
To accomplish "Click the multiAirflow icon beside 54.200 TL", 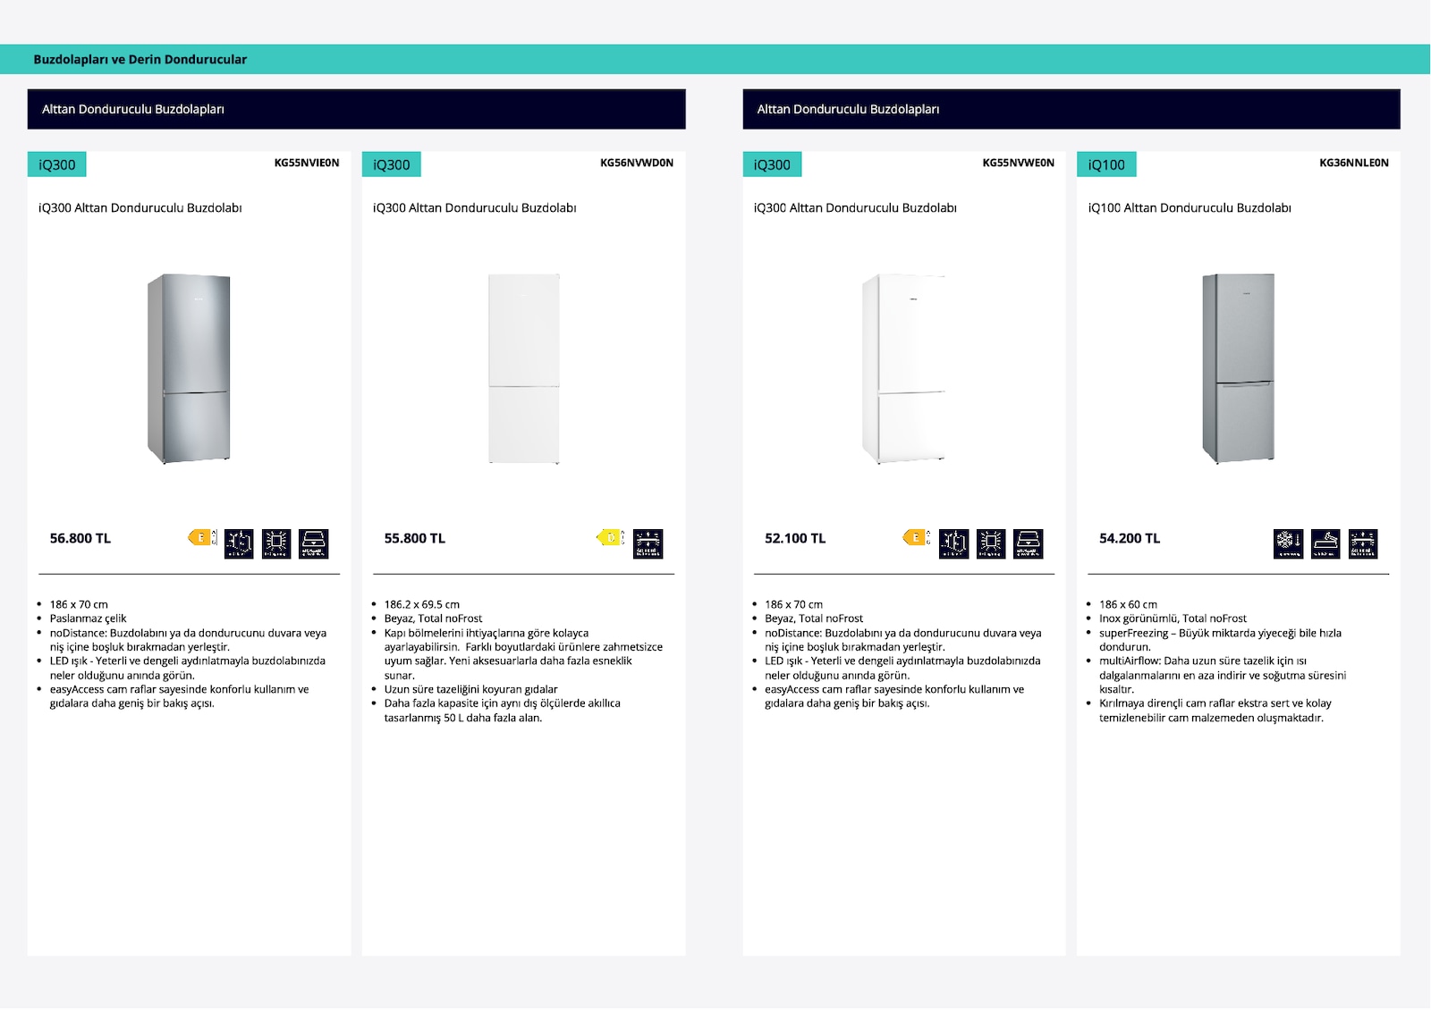I will point(1364,543).
